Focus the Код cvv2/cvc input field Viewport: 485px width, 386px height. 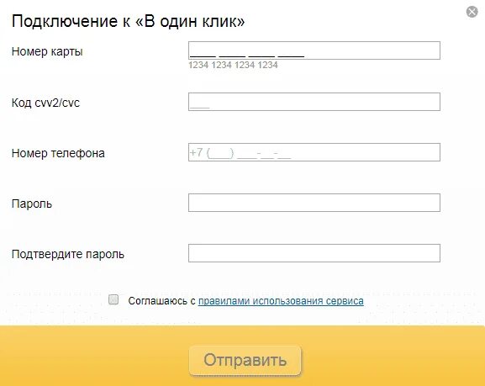314,102
